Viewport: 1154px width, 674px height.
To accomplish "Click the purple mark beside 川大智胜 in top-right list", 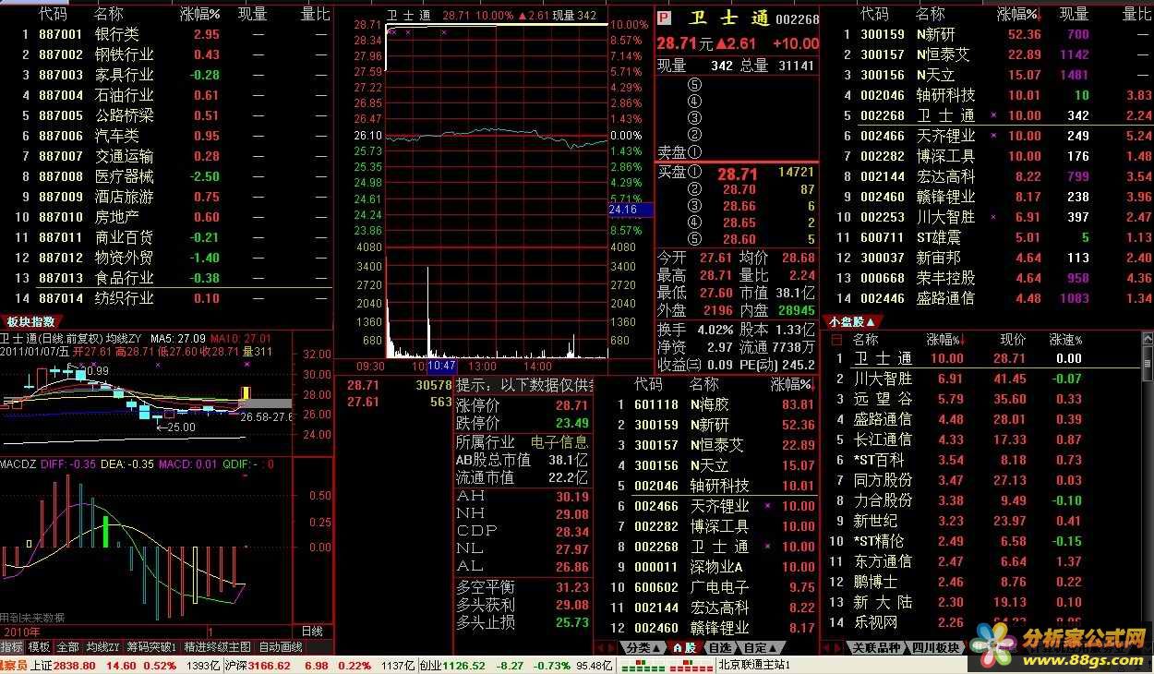I will pyautogui.click(x=993, y=217).
